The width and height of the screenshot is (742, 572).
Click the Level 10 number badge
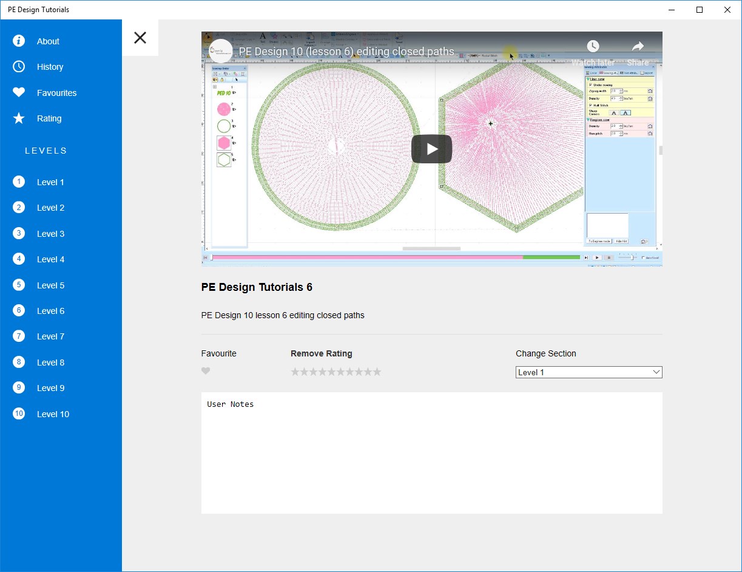click(19, 414)
